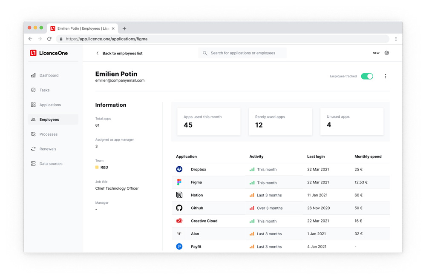Click Back to employees list link
Screen dimensions: 426x279
[x=122, y=54]
